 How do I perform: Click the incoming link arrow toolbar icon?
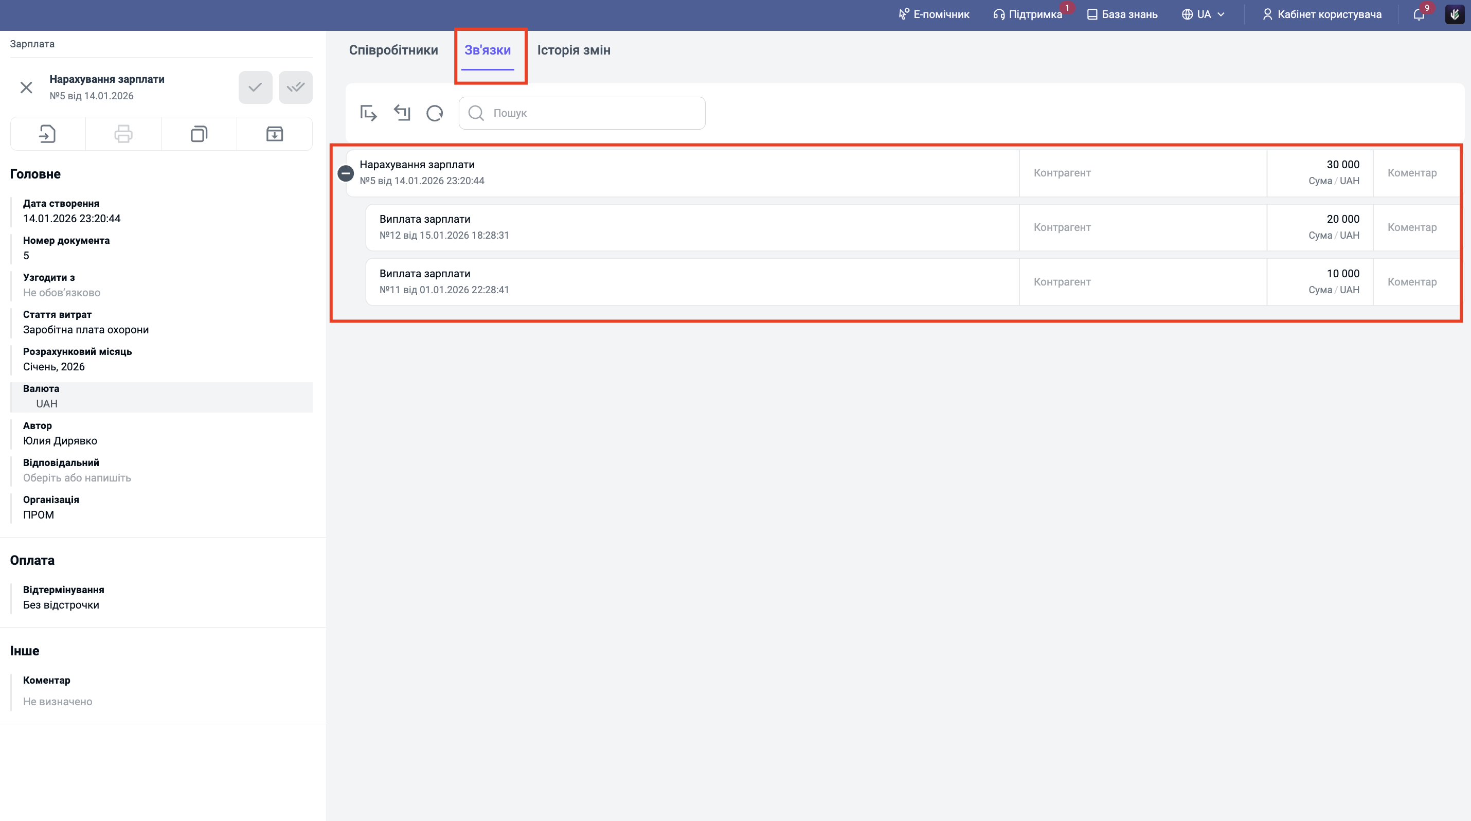[402, 113]
